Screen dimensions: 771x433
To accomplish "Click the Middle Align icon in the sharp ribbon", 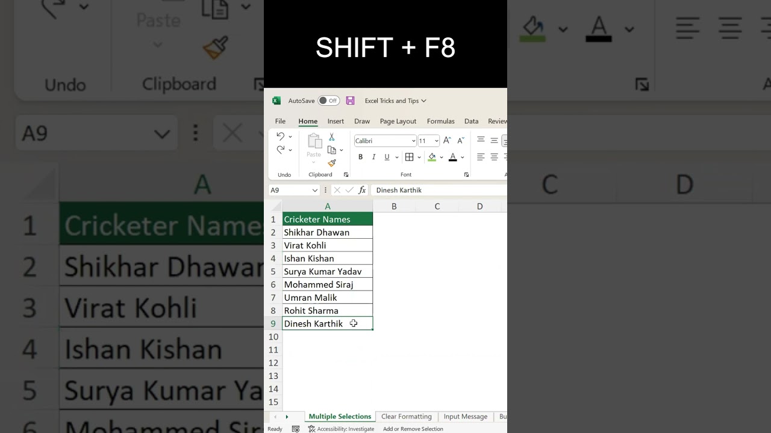I will click(x=494, y=140).
